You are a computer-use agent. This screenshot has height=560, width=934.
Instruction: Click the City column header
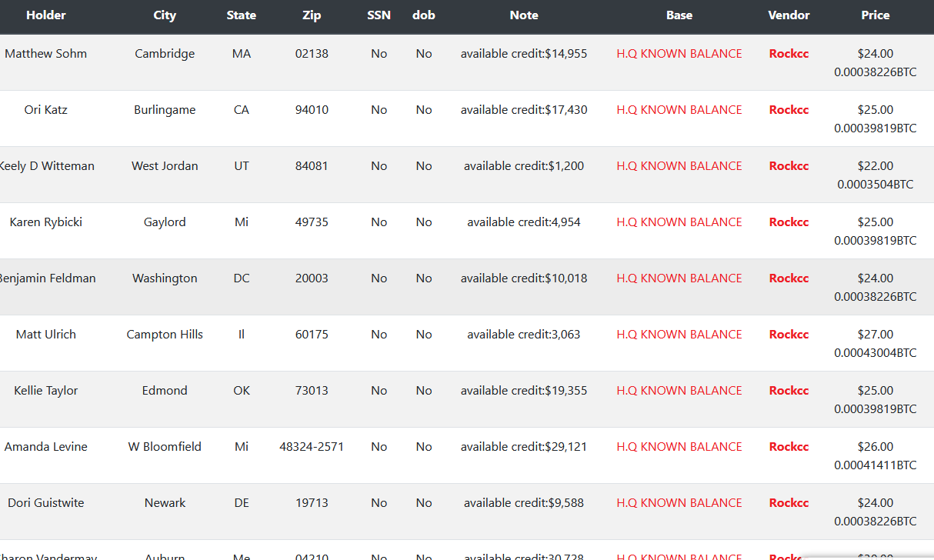click(x=165, y=15)
